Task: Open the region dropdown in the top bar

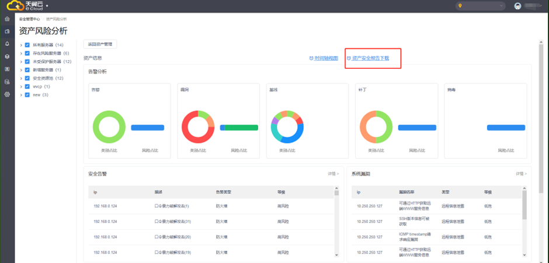Action: (x=481, y=6)
